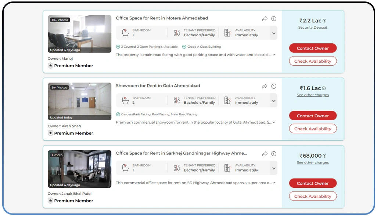Click the bathroom icon on the Gota showroom card
Image resolution: width=377 pixels, height=216 pixels.
(125, 100)
